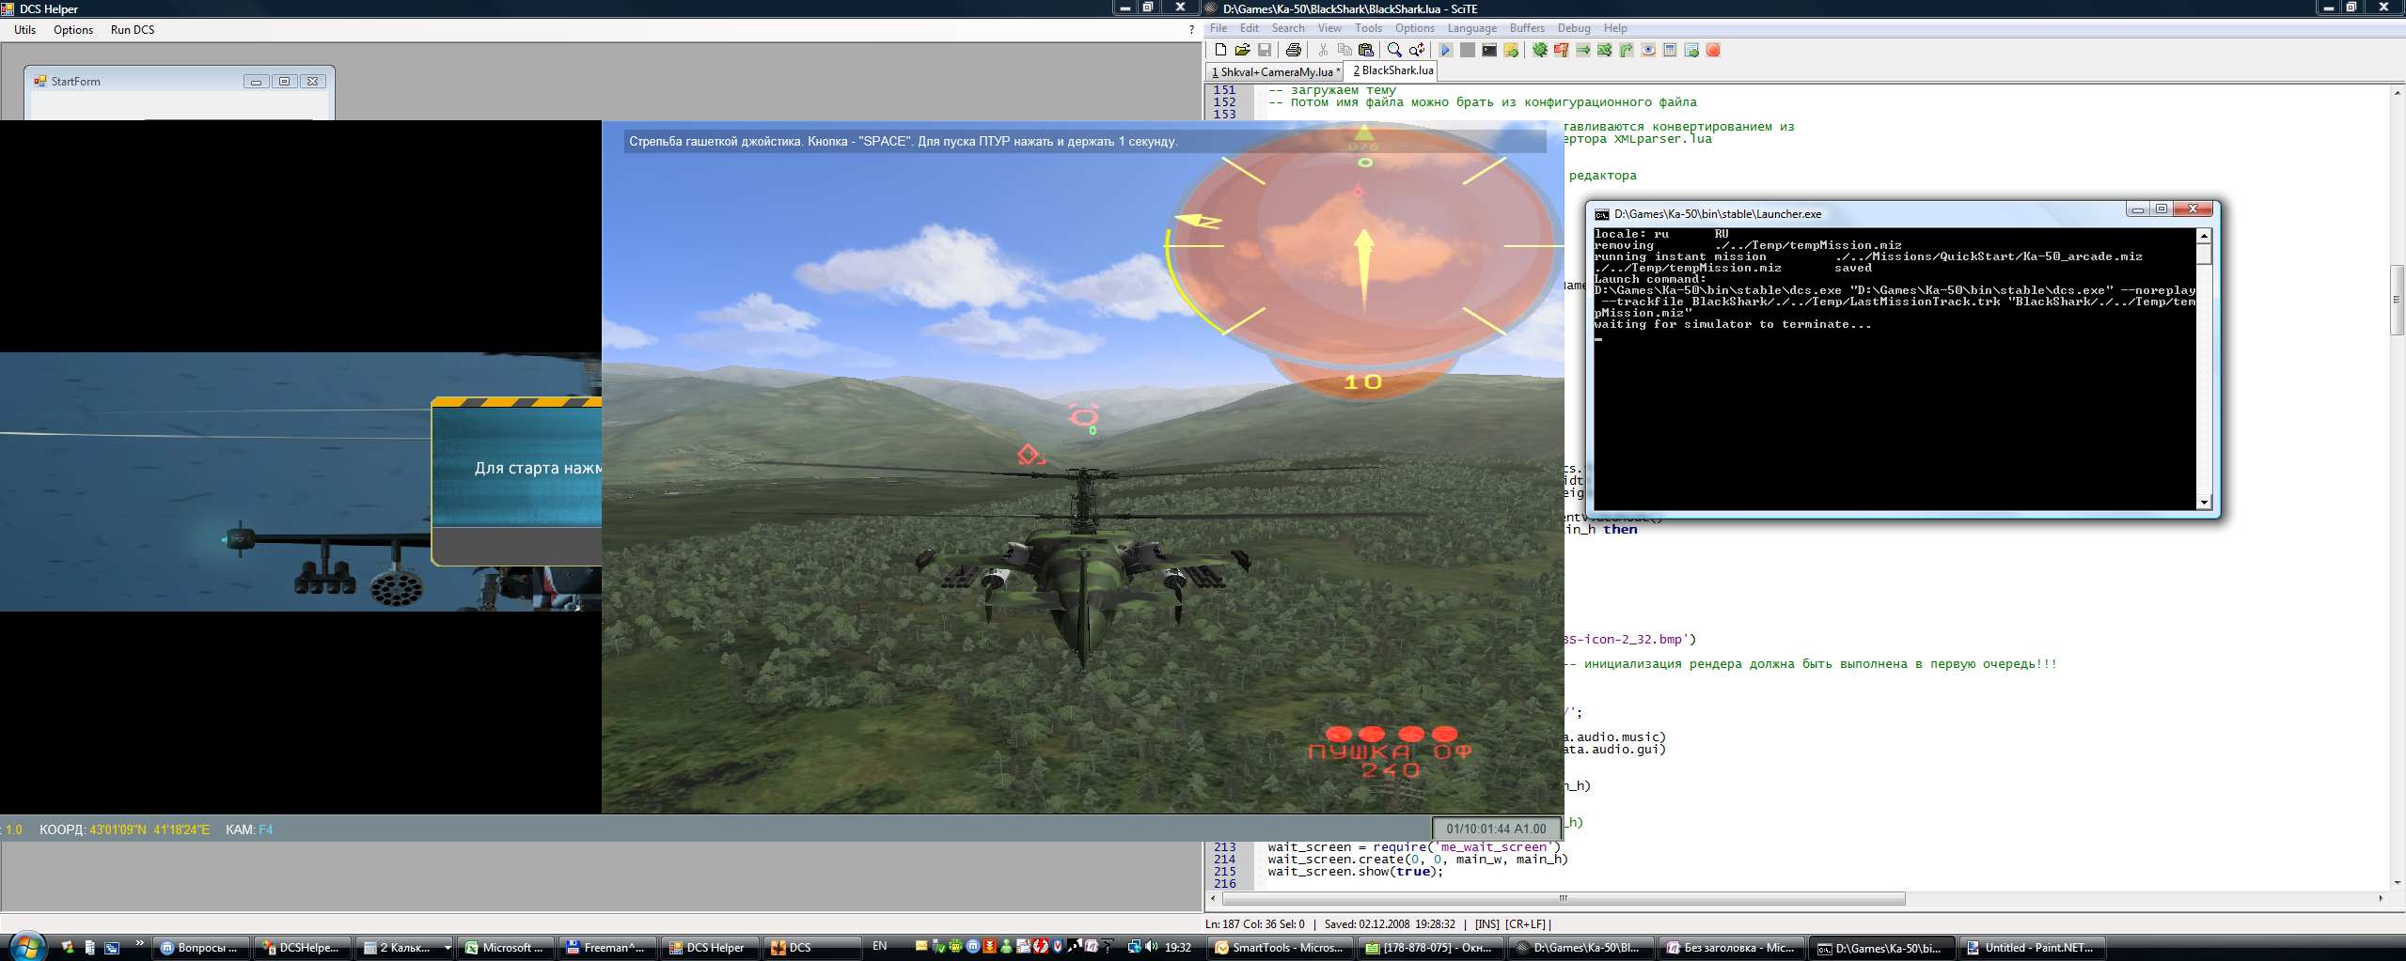The width and height of the screenshot is (2406, 961).
Task: Click the curved green step-out arrow icon
Action: [1627, 50]
